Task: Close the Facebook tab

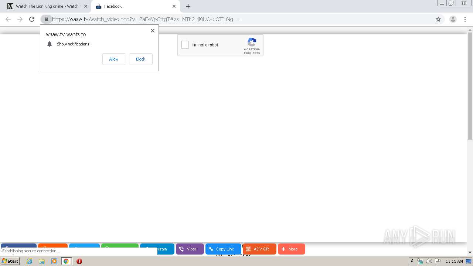Action: (174, 6)
